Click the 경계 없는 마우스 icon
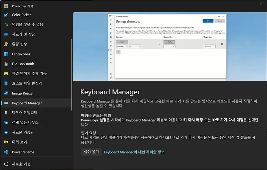Screen dimensions: 267x170 point(6,123)
